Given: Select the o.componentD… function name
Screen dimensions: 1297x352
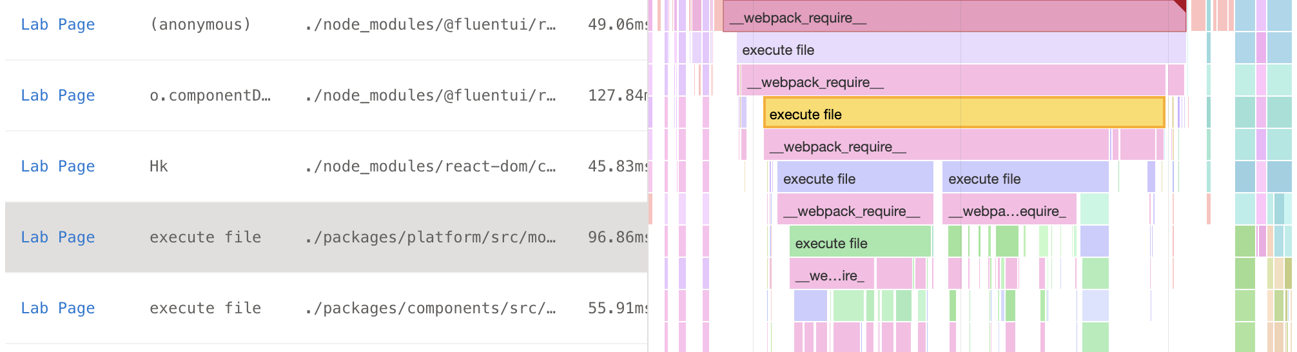Looking at the screenshot, I should tap(210, 95).
